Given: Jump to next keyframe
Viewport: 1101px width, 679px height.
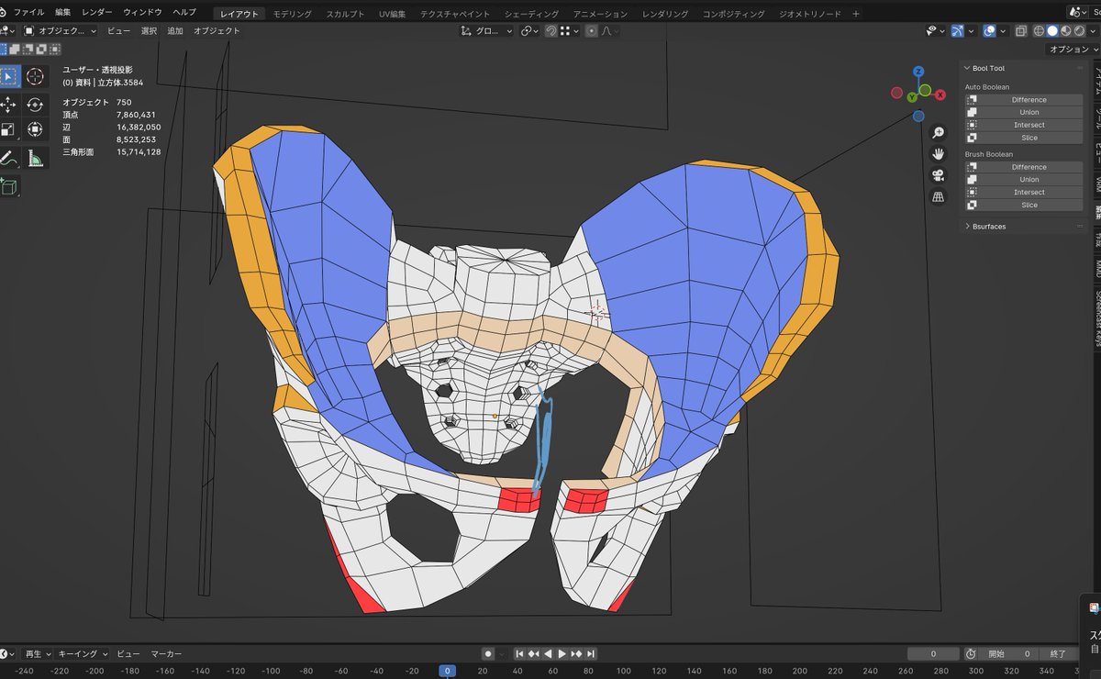Looking at the screenshot, I should point(576,654).
